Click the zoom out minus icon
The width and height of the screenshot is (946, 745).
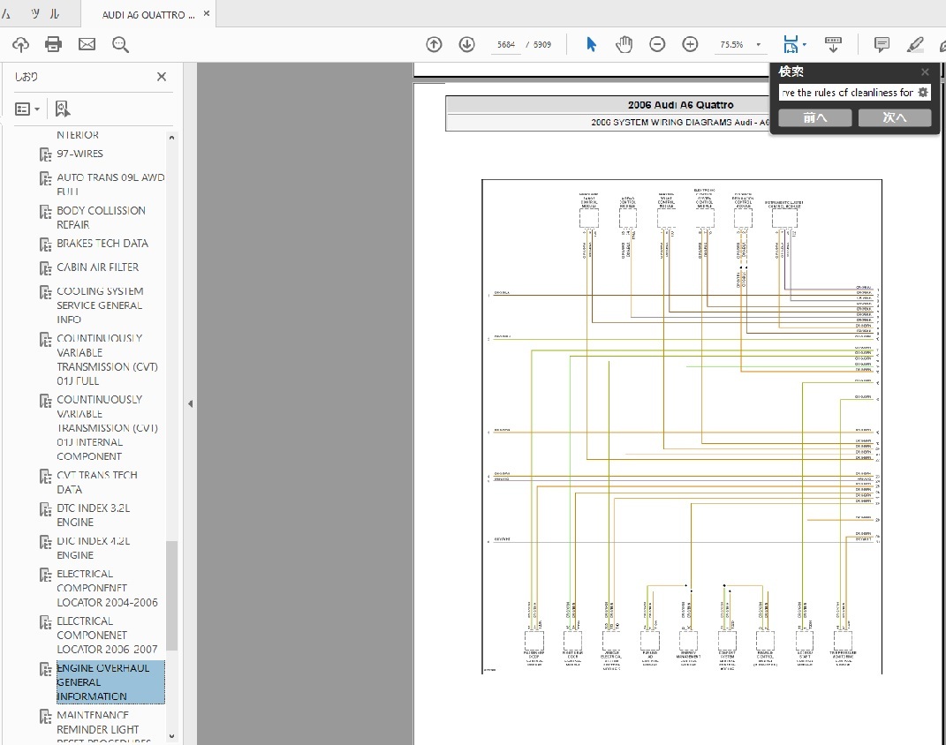tap(657, 44)
